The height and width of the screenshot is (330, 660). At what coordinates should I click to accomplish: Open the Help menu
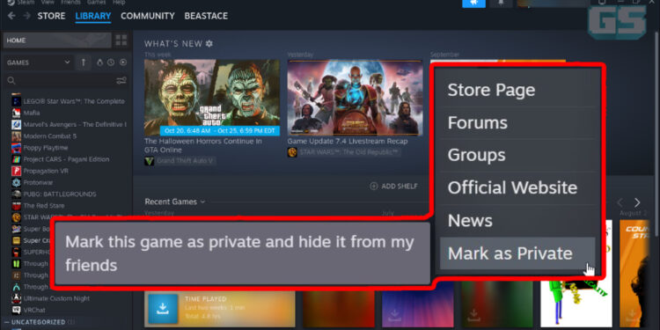(x=119, y=2)
